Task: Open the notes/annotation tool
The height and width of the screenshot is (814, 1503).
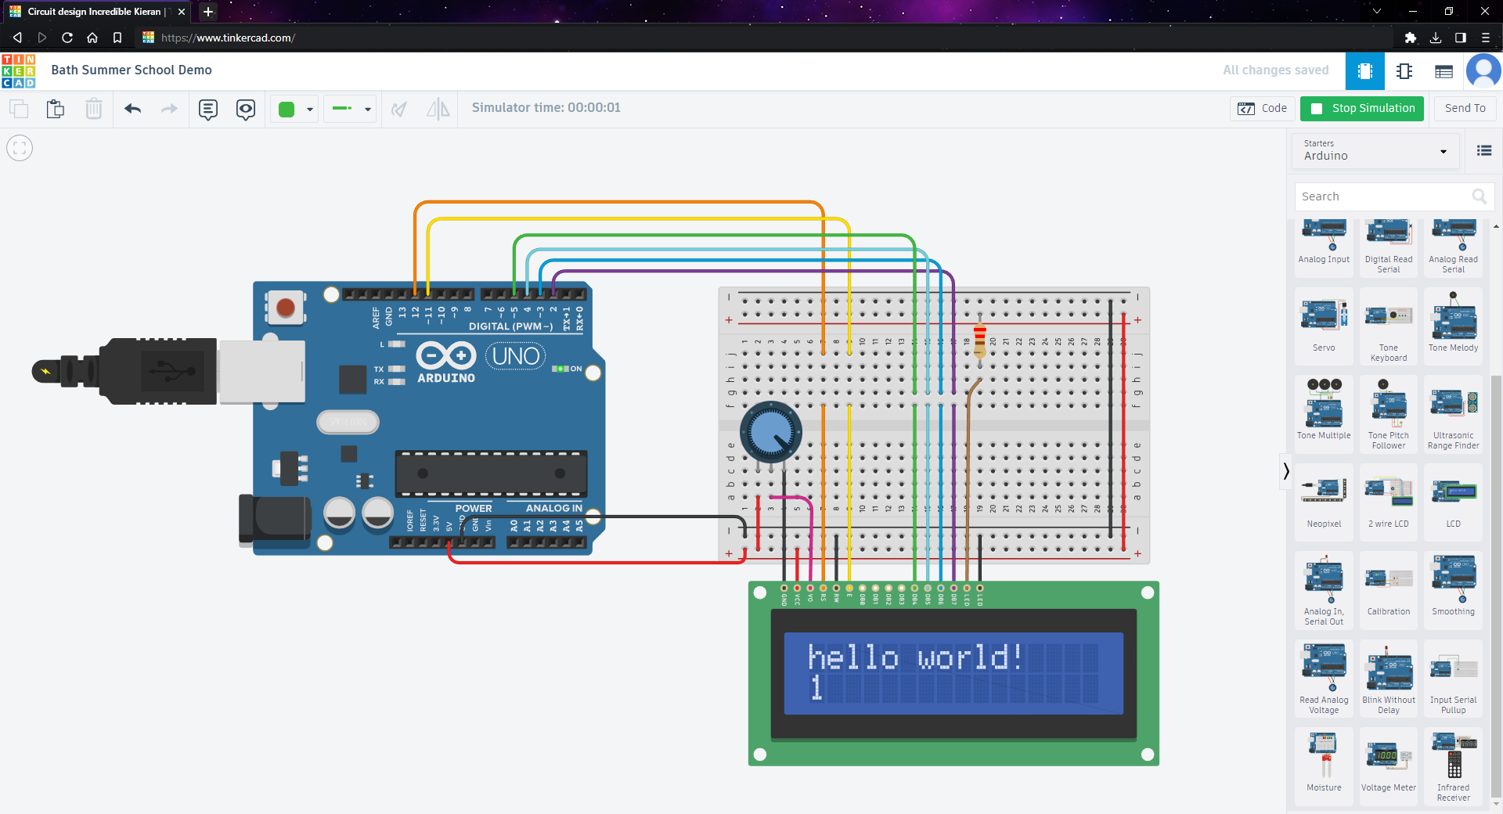Action: point(207,109)
